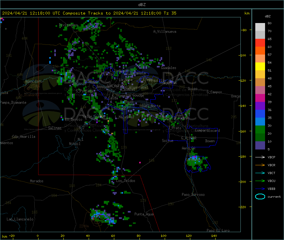Click the La_Nora map label
The image size is (284, 240).
tap(126, 80)
